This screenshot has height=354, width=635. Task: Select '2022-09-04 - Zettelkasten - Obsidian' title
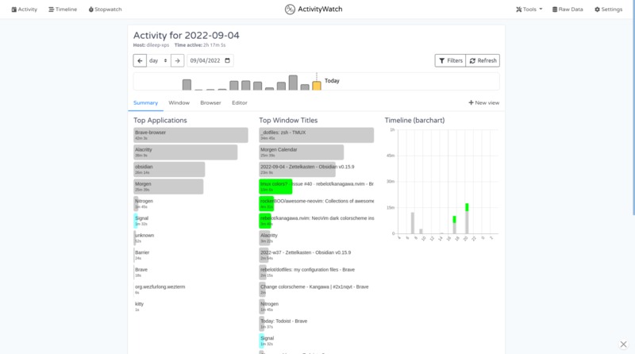(x=307, y=169)
